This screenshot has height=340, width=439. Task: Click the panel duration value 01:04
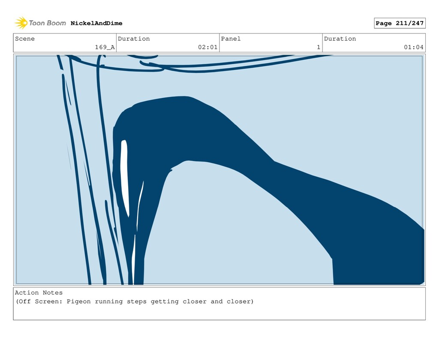coord(414,47)
